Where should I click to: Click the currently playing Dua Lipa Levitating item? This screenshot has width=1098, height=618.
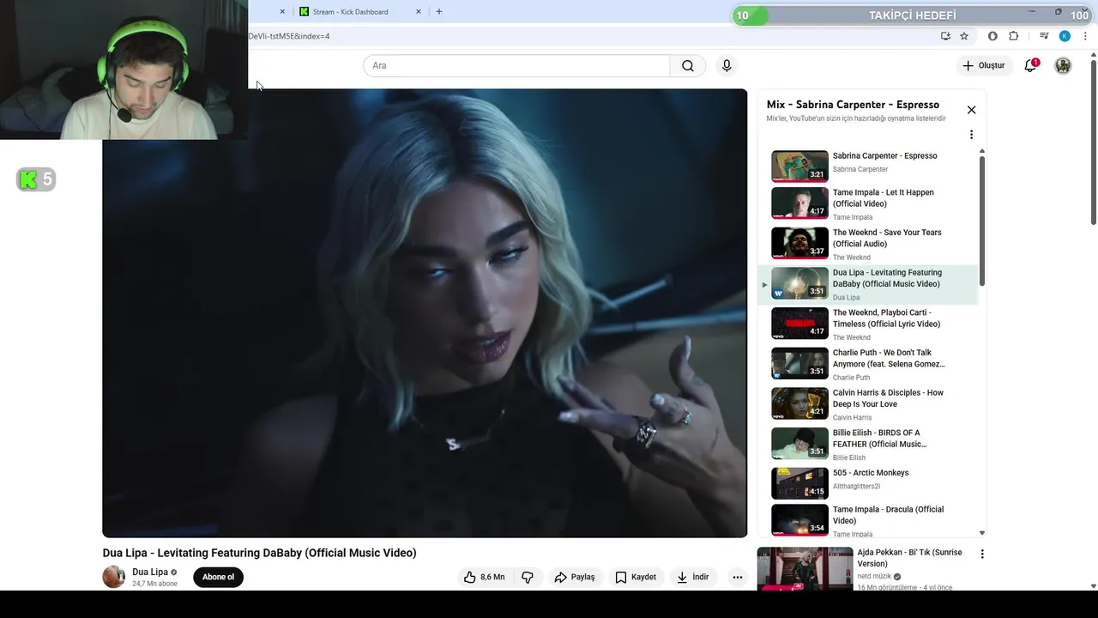click(868, 284)
